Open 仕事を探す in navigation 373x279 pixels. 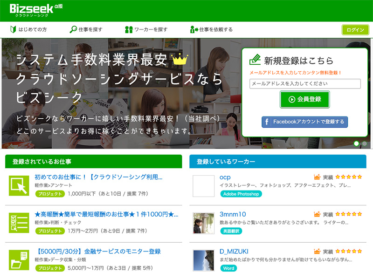click(86, 29)
